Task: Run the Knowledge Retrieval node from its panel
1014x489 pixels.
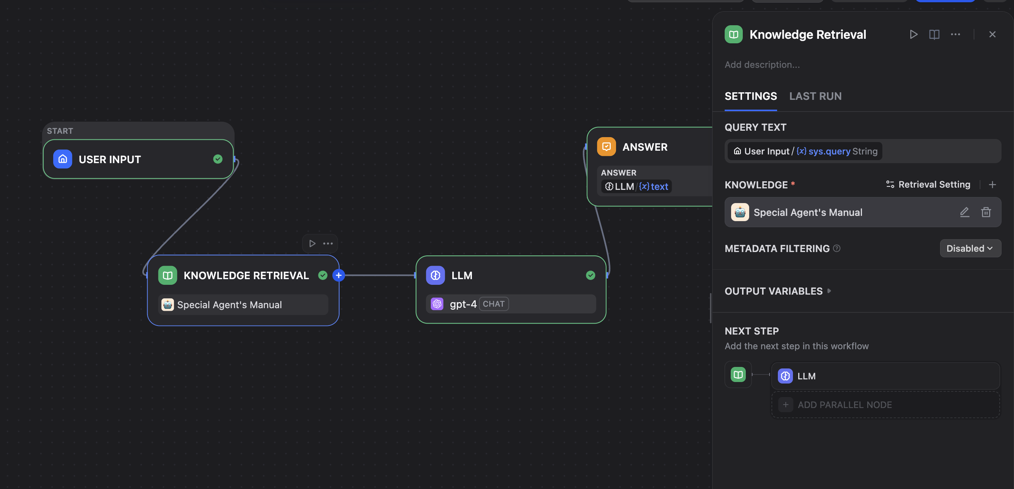Action: coord(914,34)
